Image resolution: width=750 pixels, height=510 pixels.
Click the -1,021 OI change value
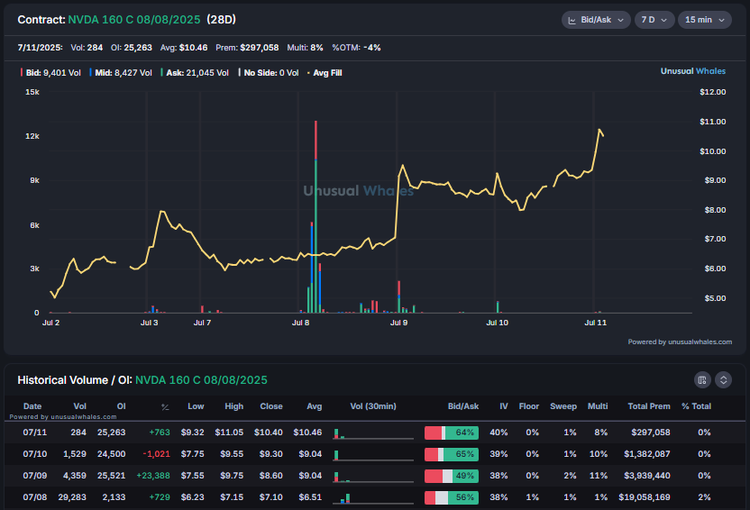coord(157,454)
